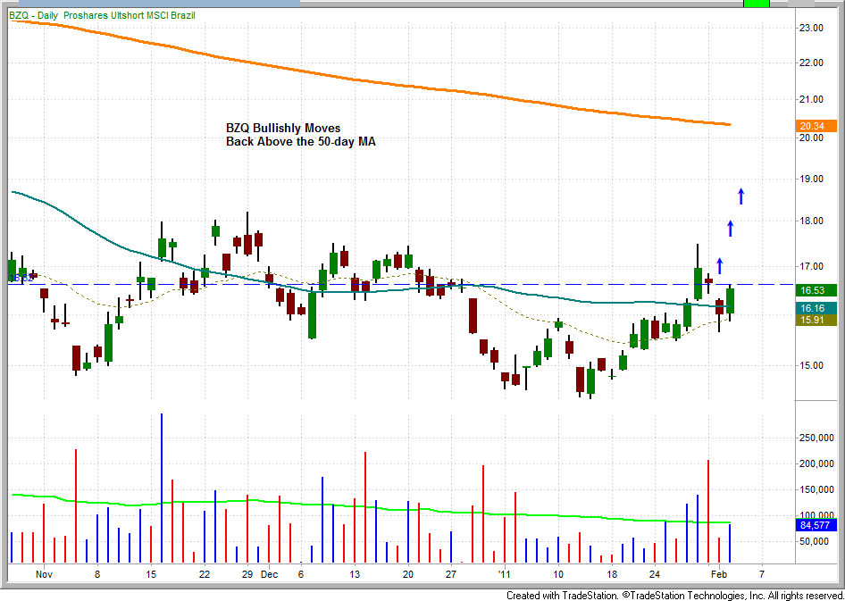Click the 19.00 price axis value
This screenshot has height=601, width=845.
(x=813, y=179)
